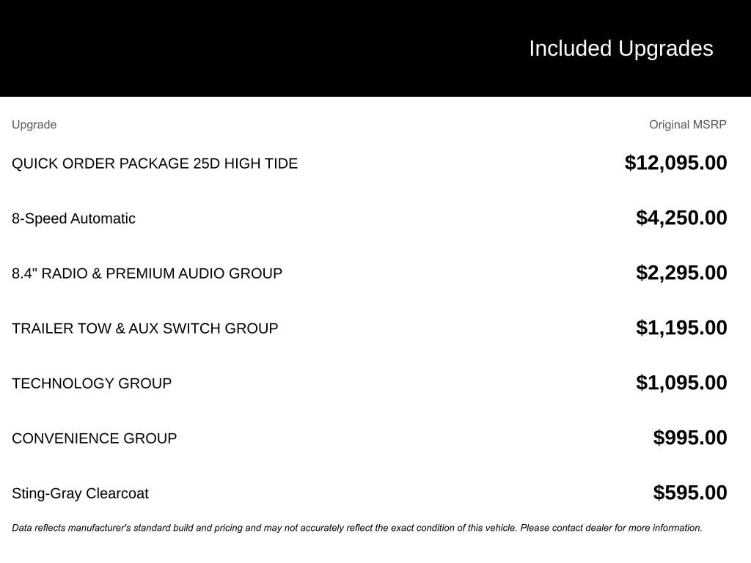
Task: Select the TECHNOLOGY GROUP upgrade
Action: [x=92, y=383]
